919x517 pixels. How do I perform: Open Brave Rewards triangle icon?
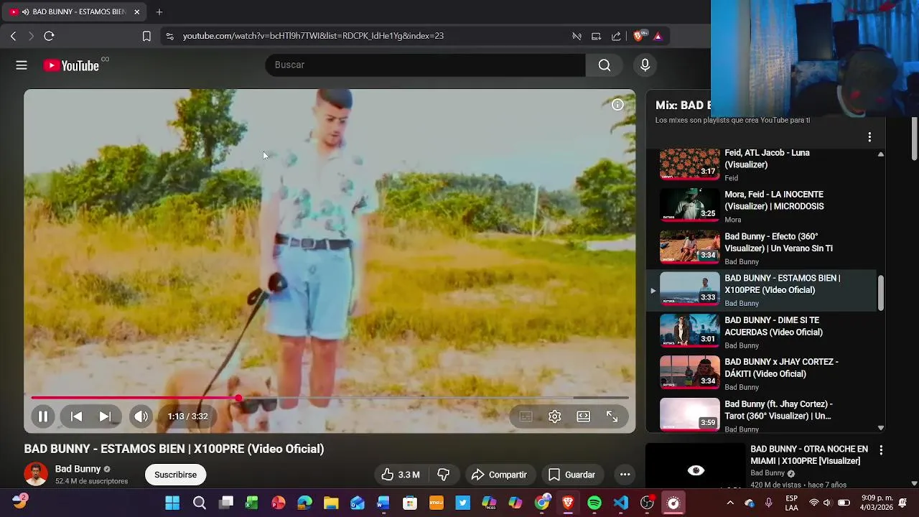(658, 36)
